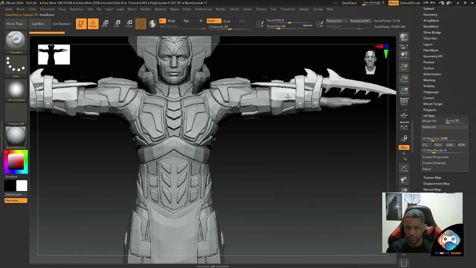Expand the Geometry subpalette
Viewport: 476px width, 268px height.
[430, 15]
